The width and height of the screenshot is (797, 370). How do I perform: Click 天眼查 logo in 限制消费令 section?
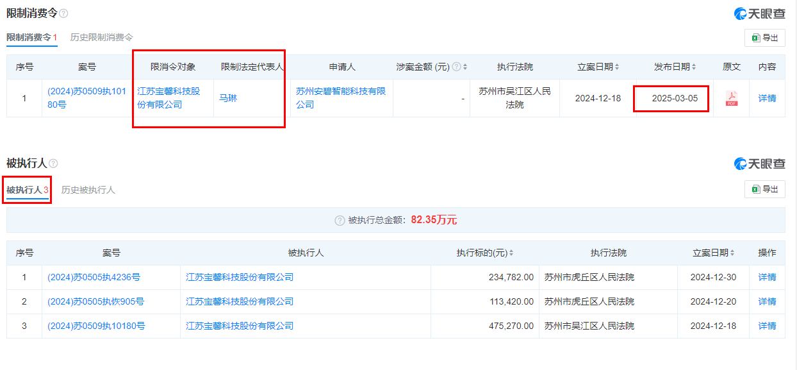pyautogui.click(x=759, y=13)
